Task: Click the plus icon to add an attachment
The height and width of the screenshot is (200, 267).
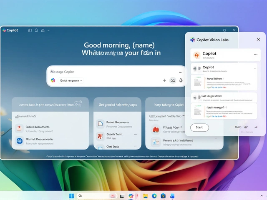Action: click(x=164, y=80)
